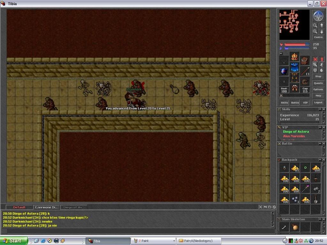
Task: Select the purple-tipped wand in backpack
Action: point(305,189)
